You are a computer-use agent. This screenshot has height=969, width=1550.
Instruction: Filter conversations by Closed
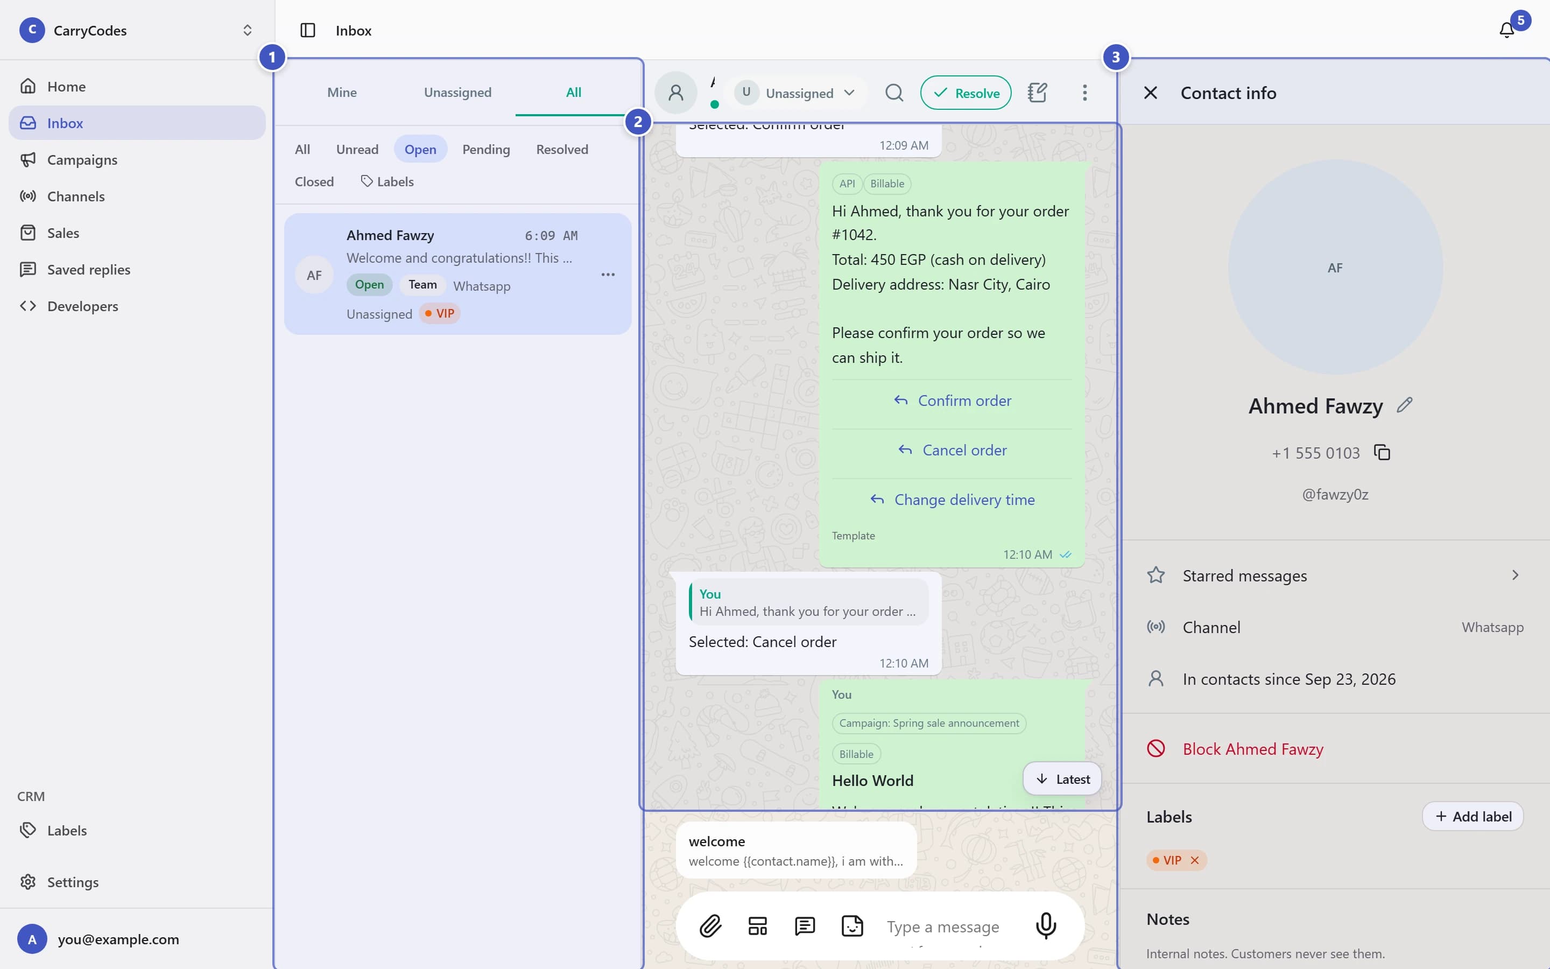[x=314, y=182]
